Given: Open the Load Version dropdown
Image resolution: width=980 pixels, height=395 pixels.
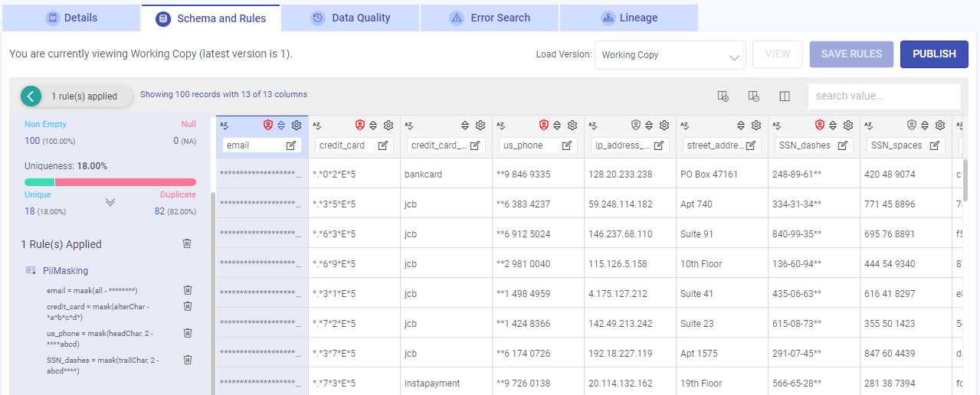Looking at the screenshot, I should click(670, 55).
